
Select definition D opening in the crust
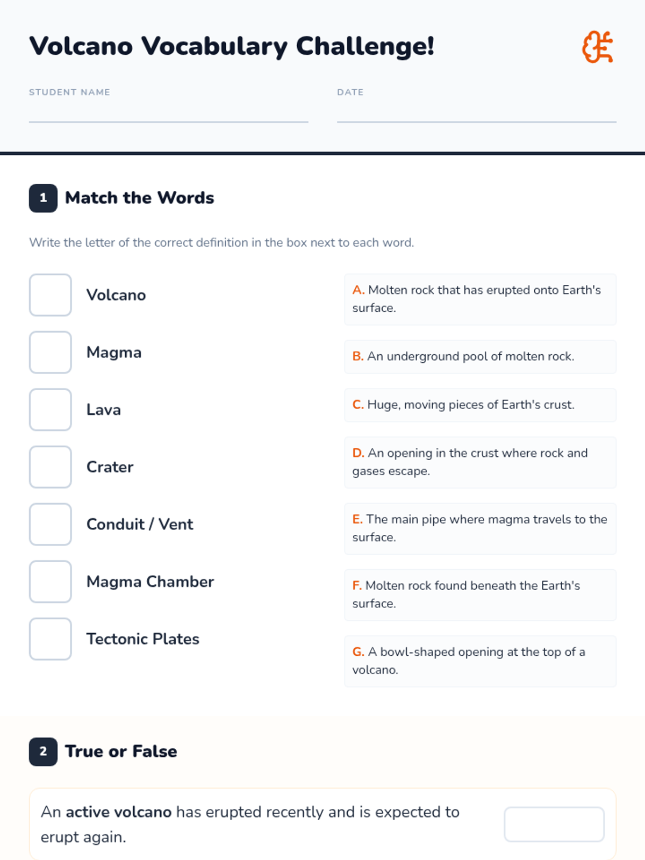coord(480,462)
